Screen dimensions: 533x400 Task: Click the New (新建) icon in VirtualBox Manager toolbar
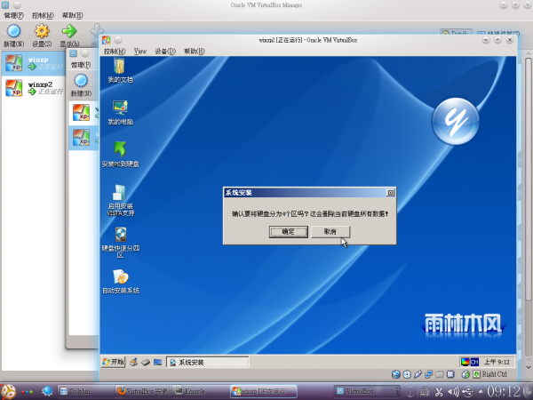pos(14,35)
